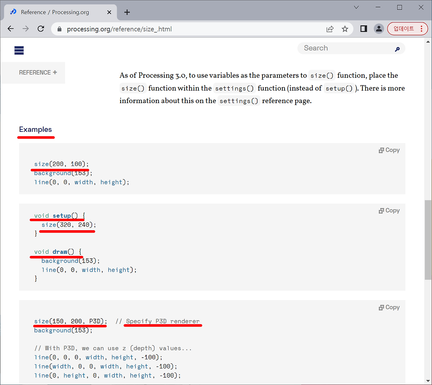Share this page icon
This screenshot has width=432, height=385.
tap(330, 29)
